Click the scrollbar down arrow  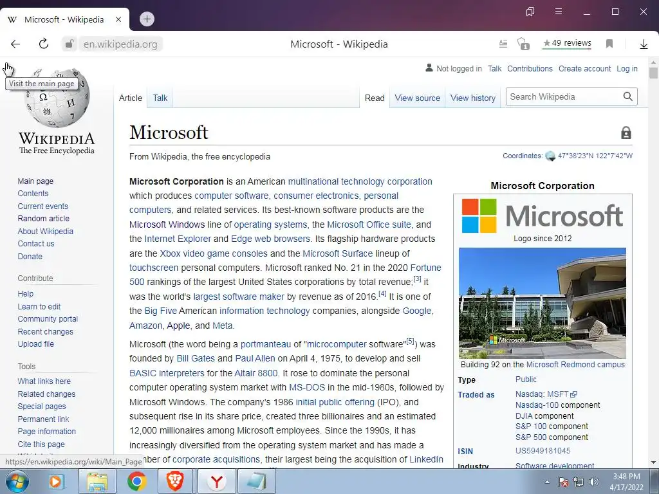tap(653, 463)
